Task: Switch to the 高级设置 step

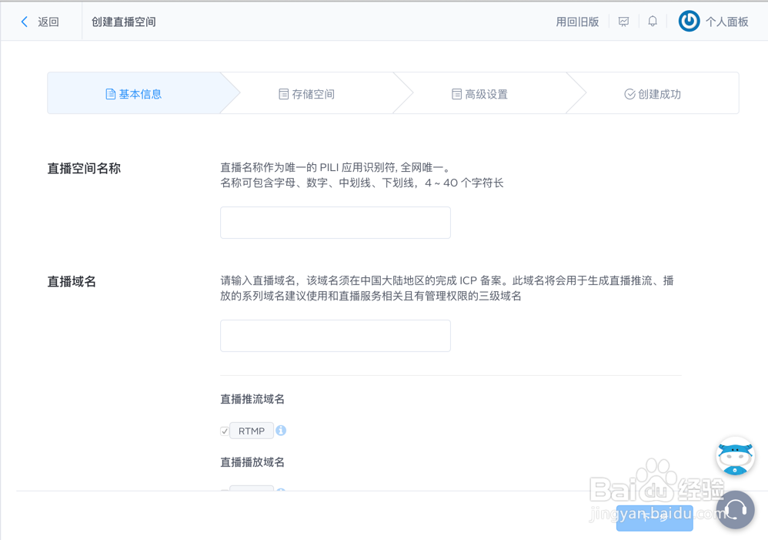Action: [x=481, y=93]
